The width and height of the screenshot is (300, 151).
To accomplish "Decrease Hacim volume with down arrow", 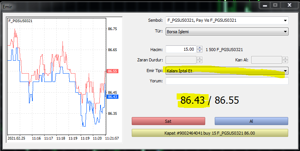I will point(199,51).
